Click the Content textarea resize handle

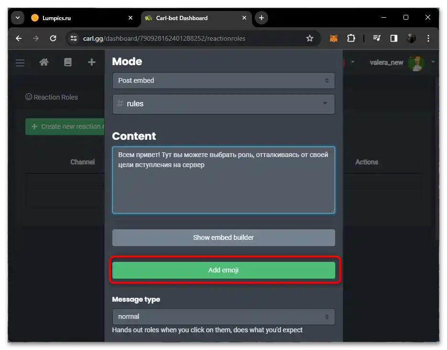pos(332,211)
